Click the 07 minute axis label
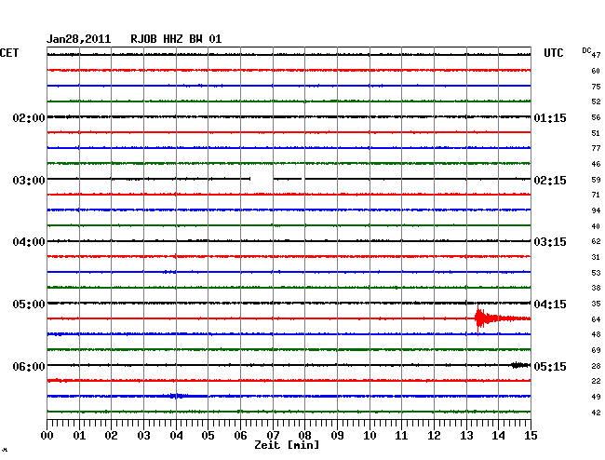605x460 pixels. pos(273,436)
